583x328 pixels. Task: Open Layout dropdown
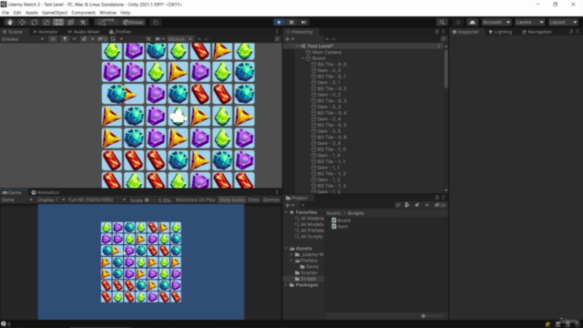pos(563,22)
